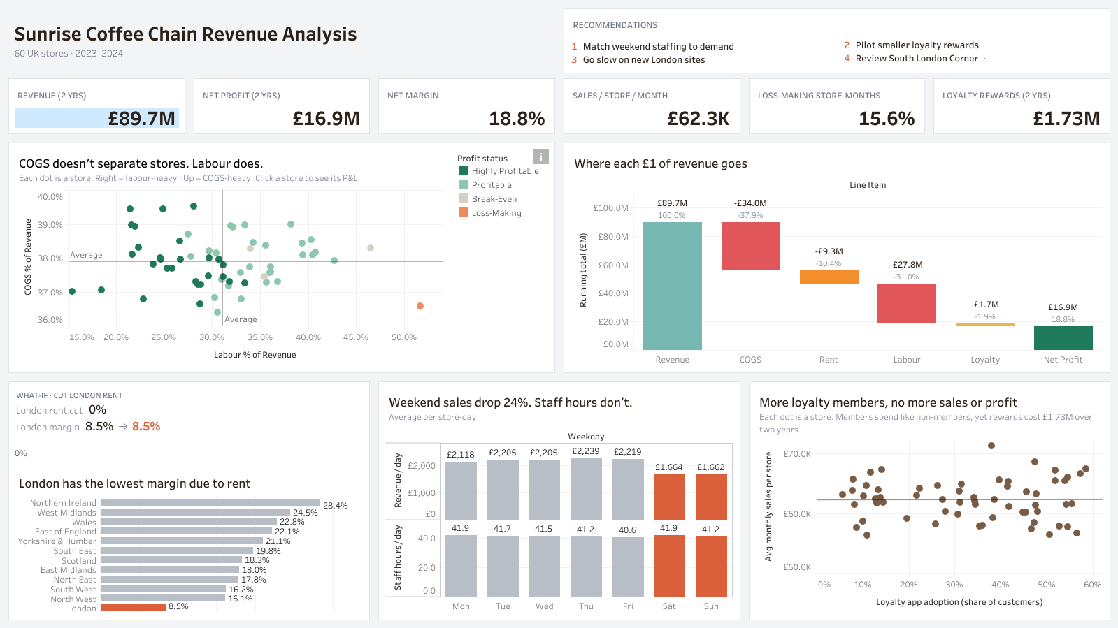Click the "Labour % of Revenue" axis title
Screen dimensions: 1118x628
point(255,355)
